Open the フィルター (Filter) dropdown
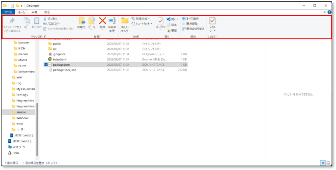This screenshot has width=336, height=170. pos(212,25)
